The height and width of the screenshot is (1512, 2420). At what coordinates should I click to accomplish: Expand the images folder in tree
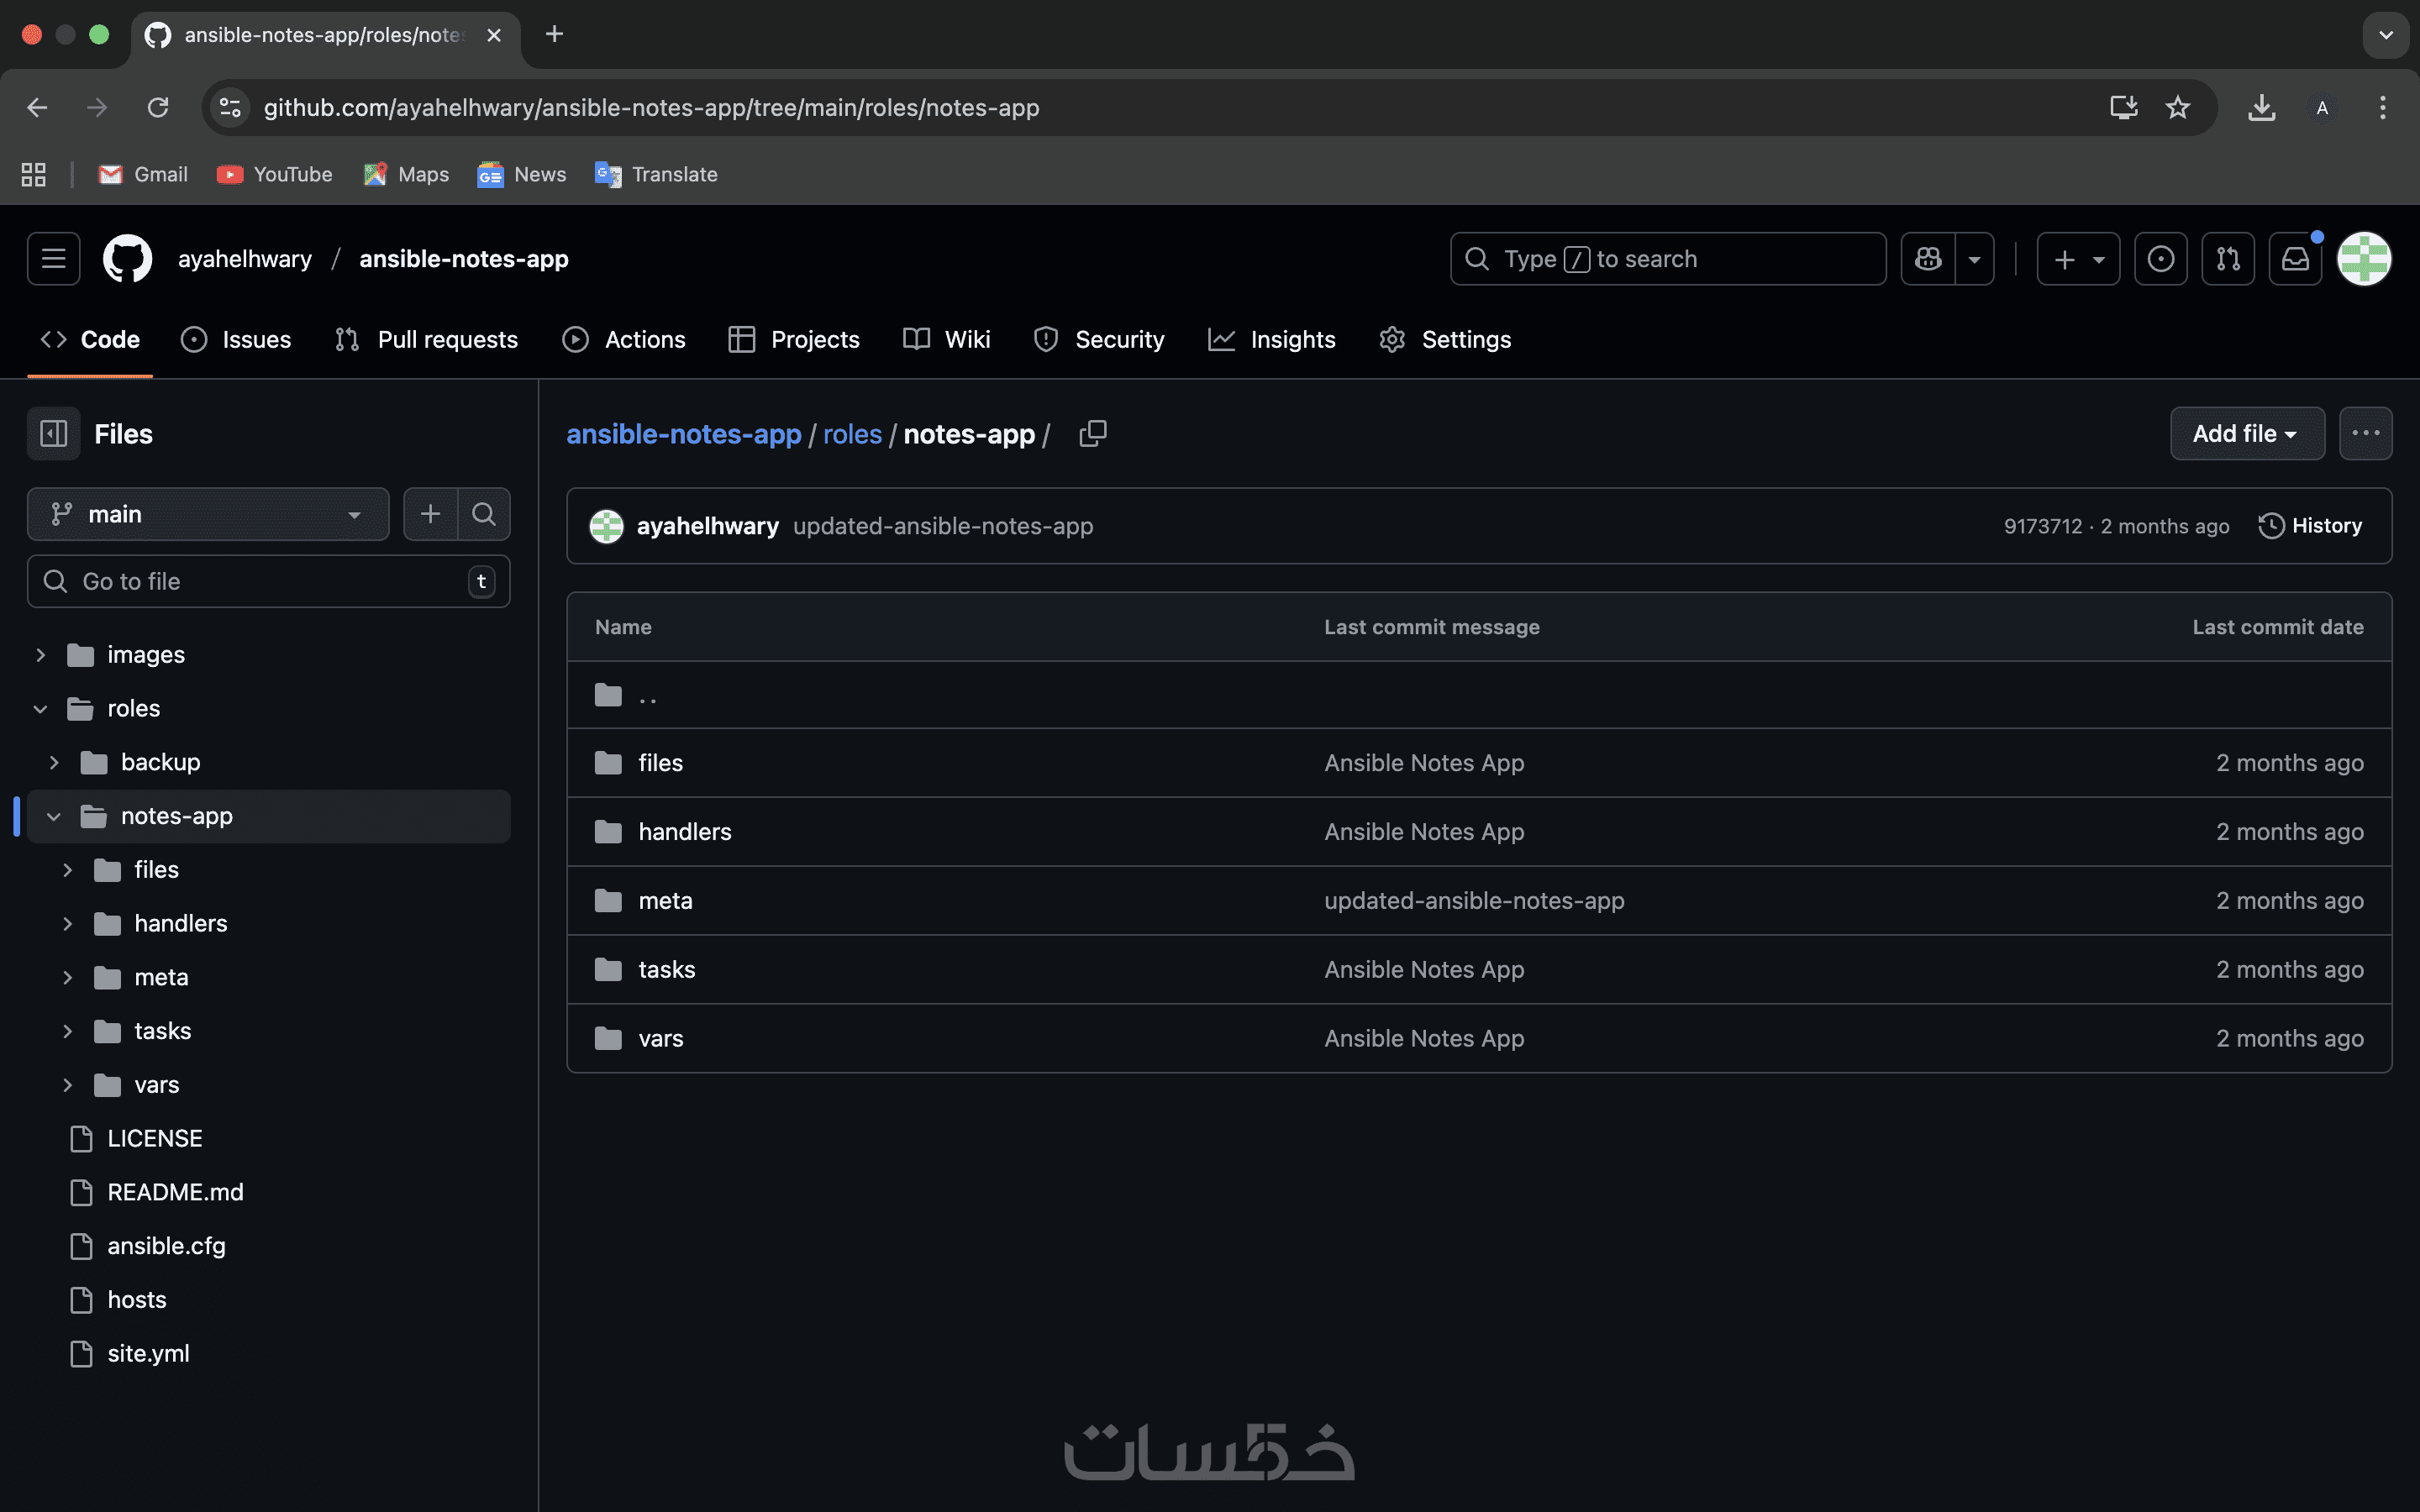41,655
